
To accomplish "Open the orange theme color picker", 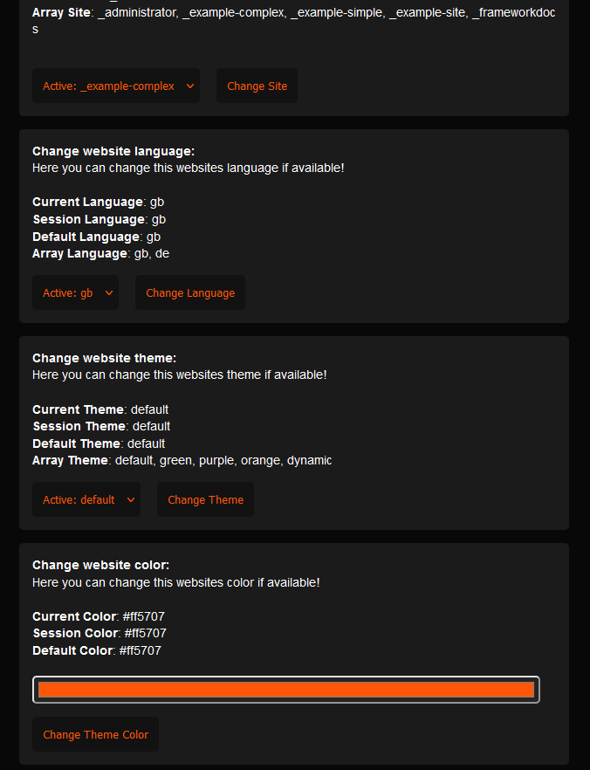I will [286, 690].
